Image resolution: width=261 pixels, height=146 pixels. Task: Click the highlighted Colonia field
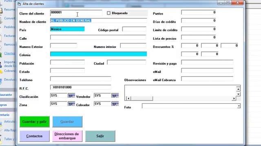point(99,54)
